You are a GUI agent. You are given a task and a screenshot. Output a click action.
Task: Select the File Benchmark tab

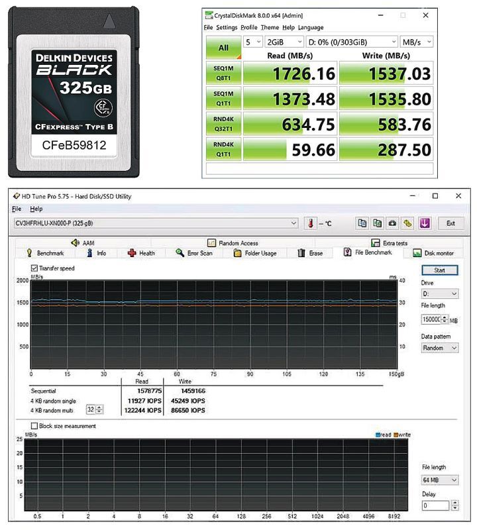[x=368, y=252]
